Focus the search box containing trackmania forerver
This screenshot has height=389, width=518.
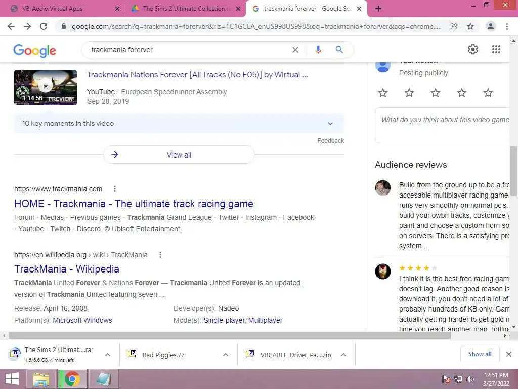(188, 50)
